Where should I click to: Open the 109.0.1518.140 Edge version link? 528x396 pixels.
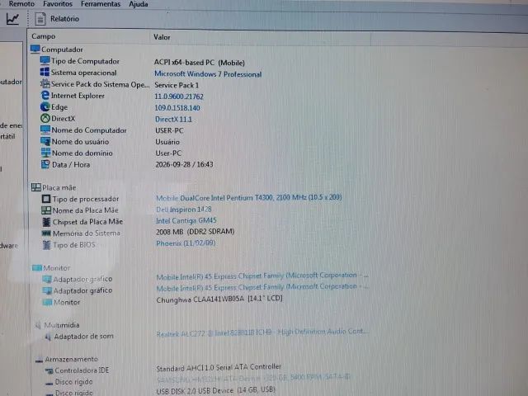coord(177,108)
